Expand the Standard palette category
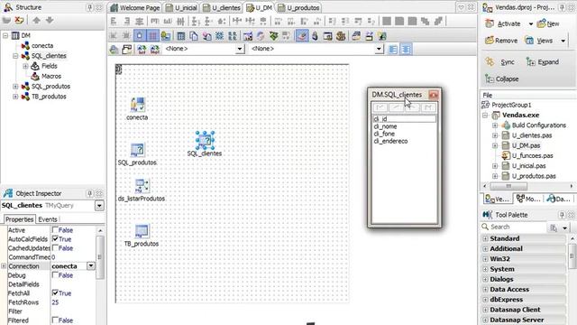The width and height of the screenshot is (577, 325). (485, 238)
